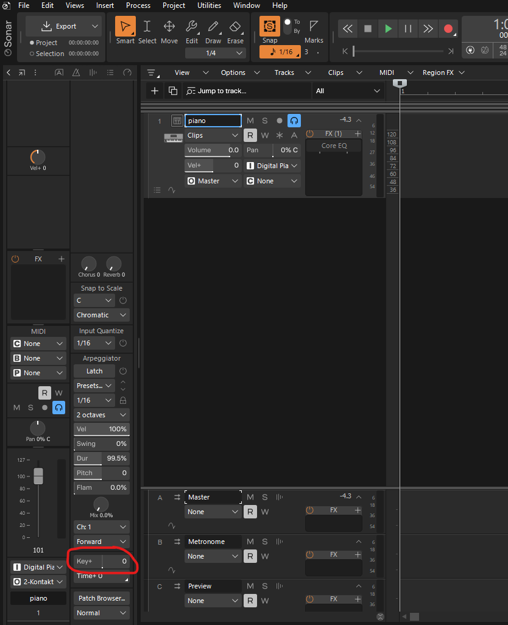Mute the piano track

coord(250,121)
